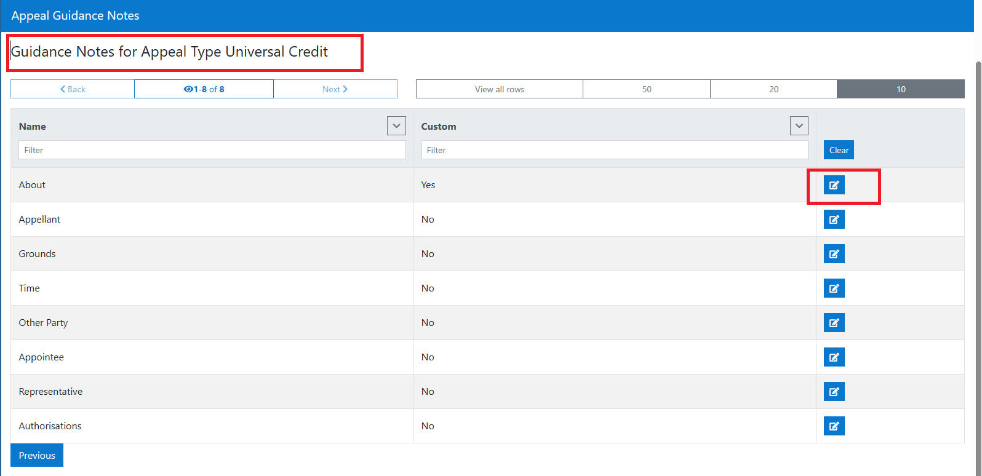Select the Appellant row name cell
Screen dimensions: 982x476
pos(212,220)
